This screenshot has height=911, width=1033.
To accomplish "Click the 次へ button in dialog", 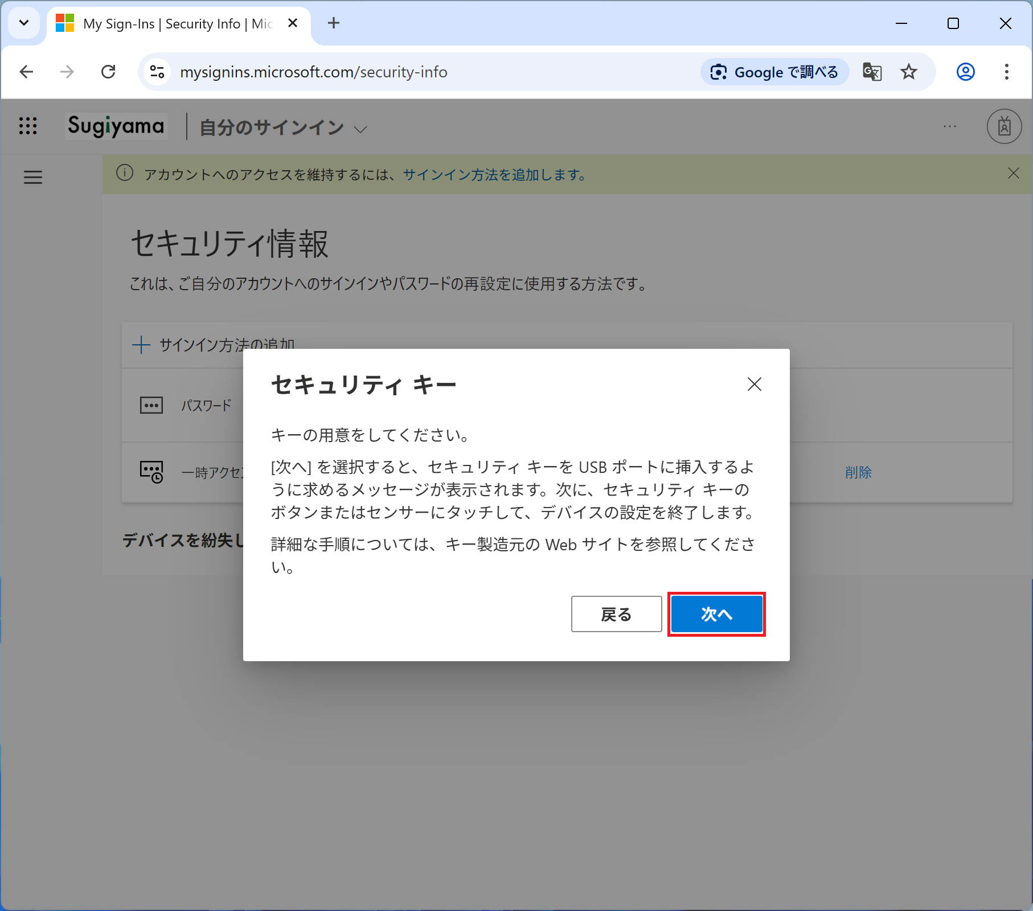I will [x=716, y=614].
